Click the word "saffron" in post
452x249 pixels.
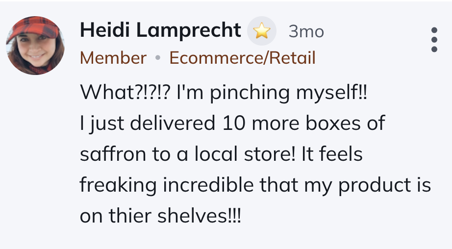point(113,153)
